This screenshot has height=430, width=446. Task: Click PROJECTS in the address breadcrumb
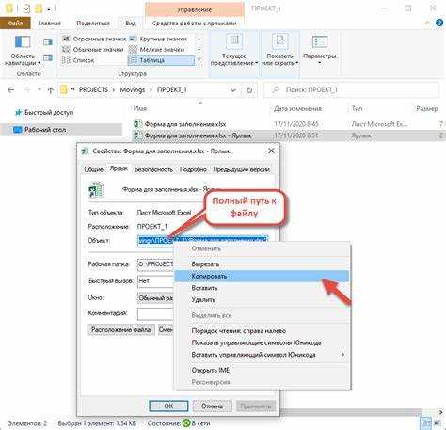93,90
